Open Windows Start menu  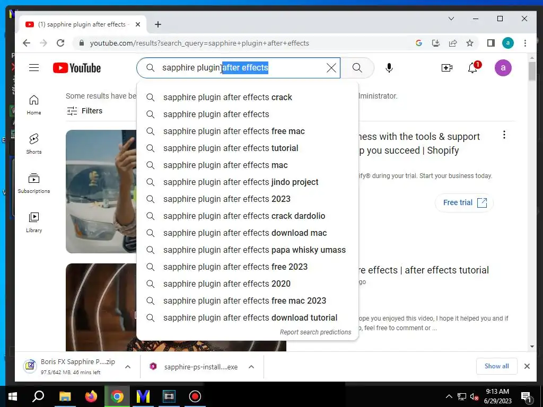tap(13, 396)
